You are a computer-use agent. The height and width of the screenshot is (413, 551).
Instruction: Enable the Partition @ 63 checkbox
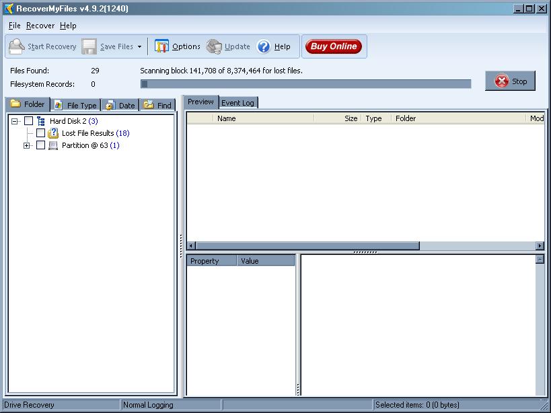coord(40,145)
